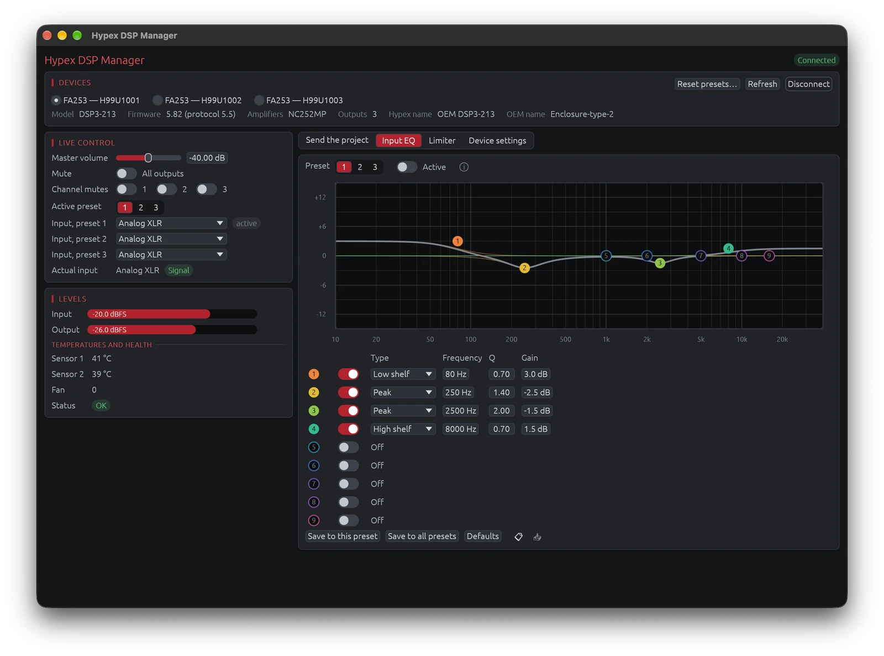Click the Refresh button
Viewport: 884px width, 656px height.
pyautogui.click(x=762, y=84)
